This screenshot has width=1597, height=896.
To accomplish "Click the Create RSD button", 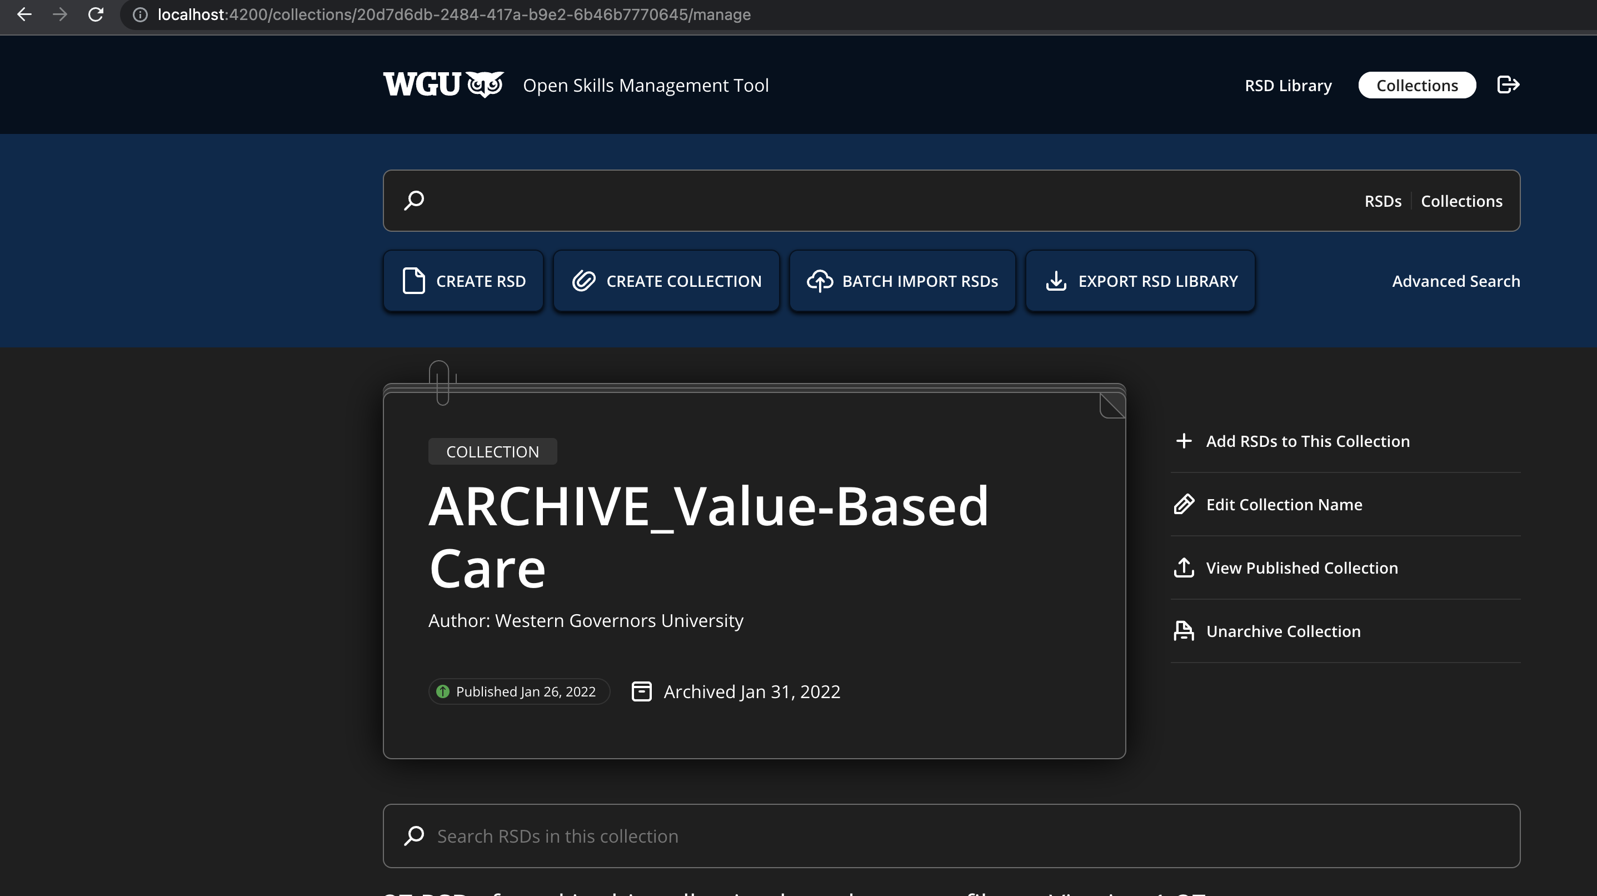I will pos(463,281).
